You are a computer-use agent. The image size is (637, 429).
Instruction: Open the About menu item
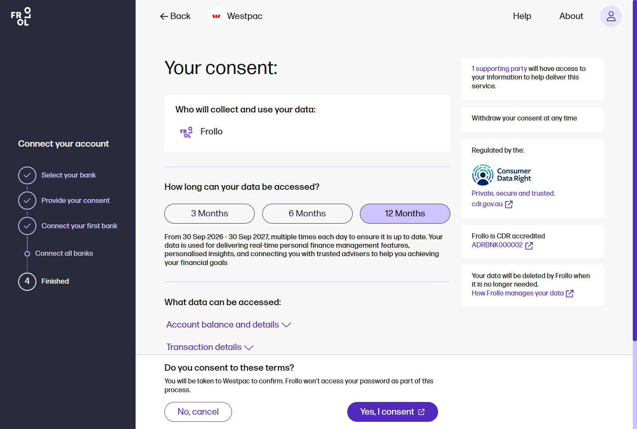click(571, 16)
